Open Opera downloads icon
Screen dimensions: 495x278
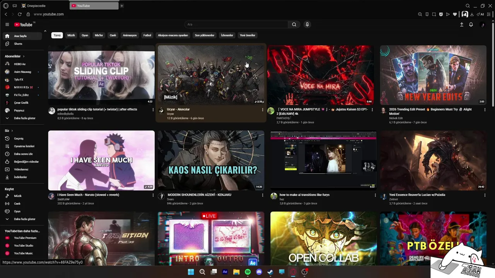472,14
